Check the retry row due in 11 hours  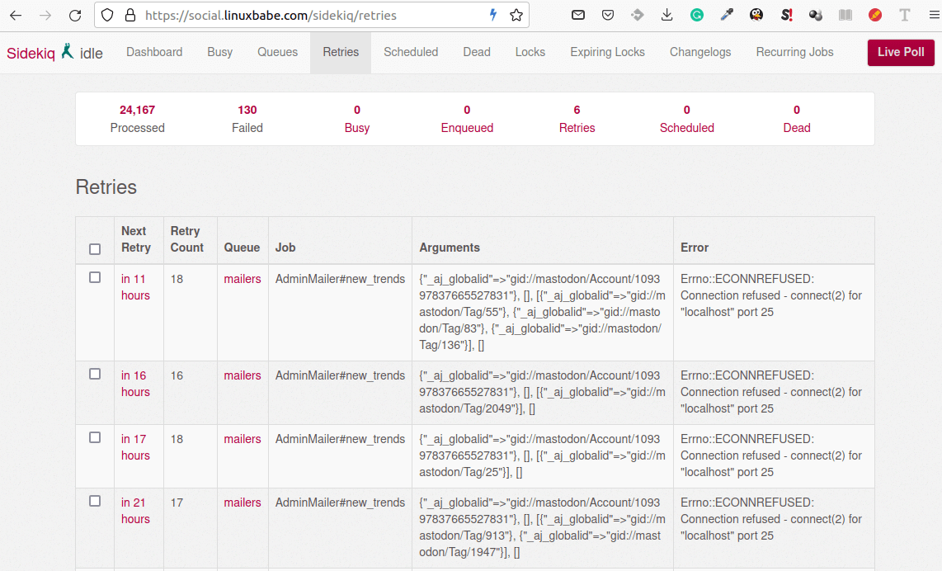(95, 278)
